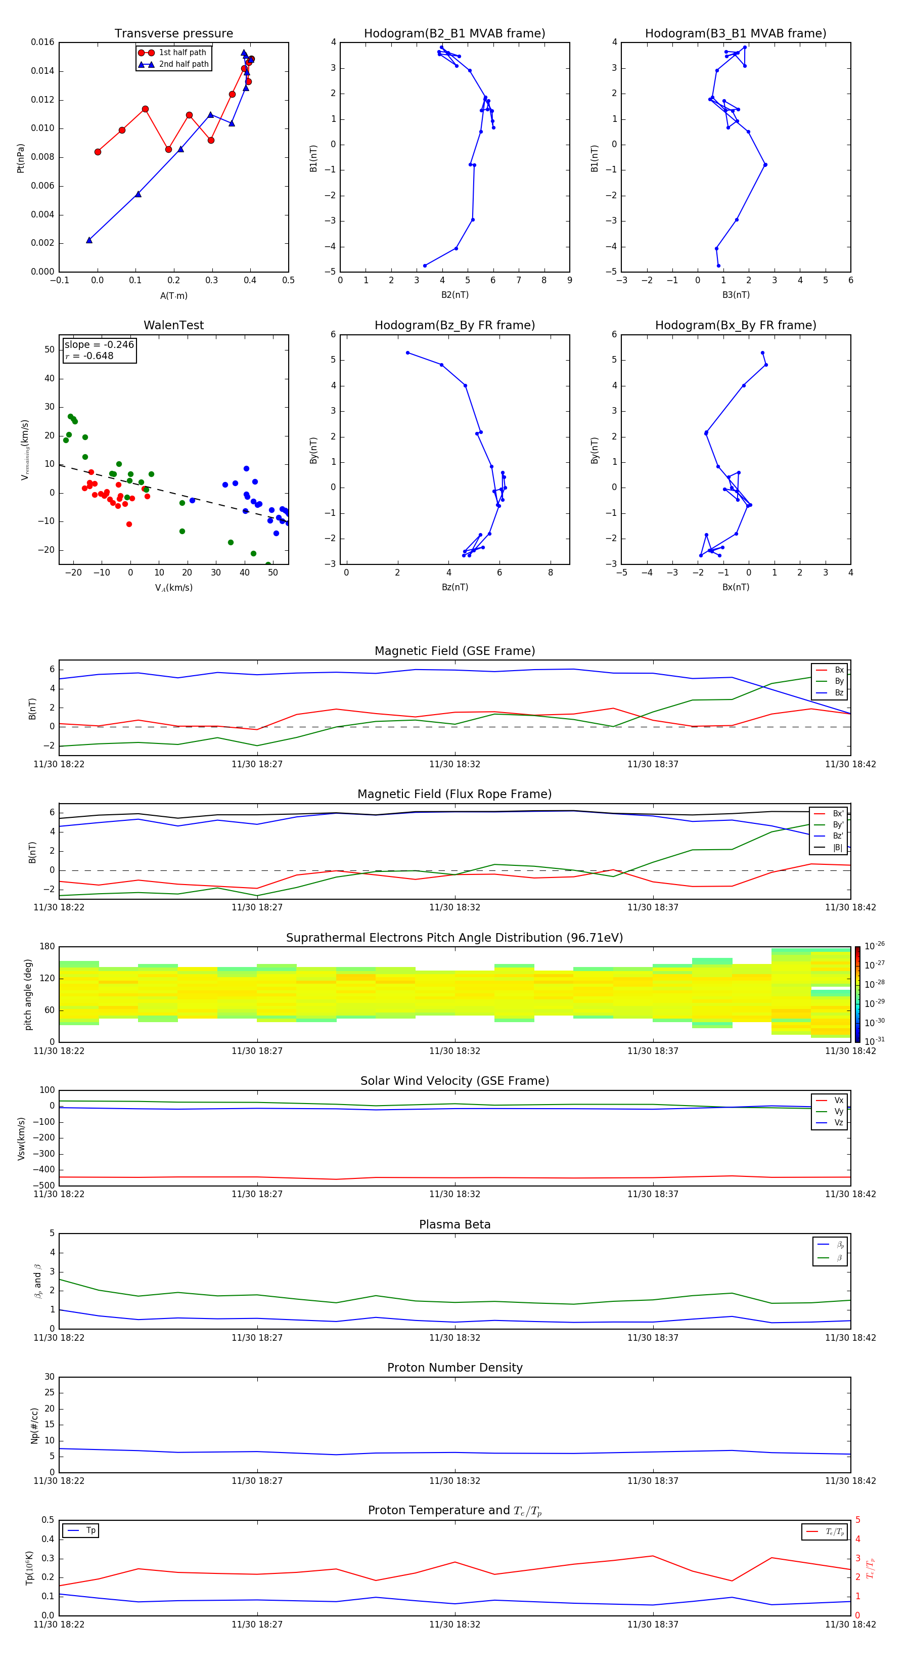Click the '11/30 18:42' tick under Solar Wind Velocity

[x=850, y=1194]
